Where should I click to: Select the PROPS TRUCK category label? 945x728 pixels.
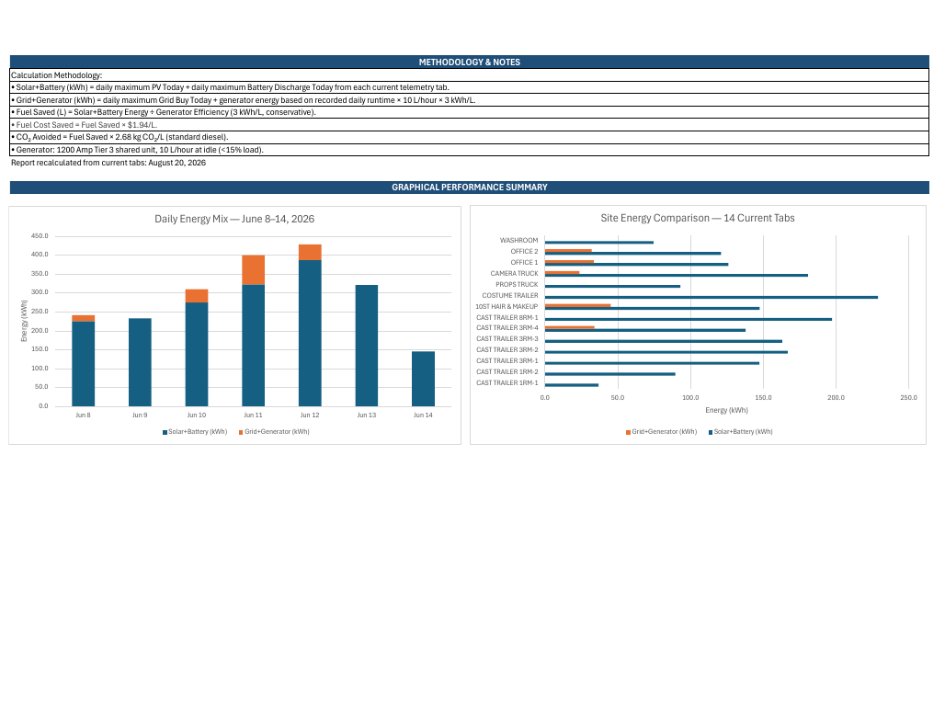[x=518, y=284]
